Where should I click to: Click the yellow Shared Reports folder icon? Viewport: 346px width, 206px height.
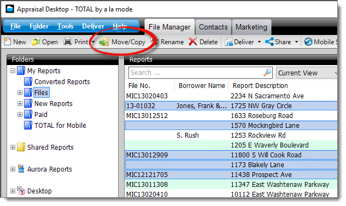coord(21,147)
